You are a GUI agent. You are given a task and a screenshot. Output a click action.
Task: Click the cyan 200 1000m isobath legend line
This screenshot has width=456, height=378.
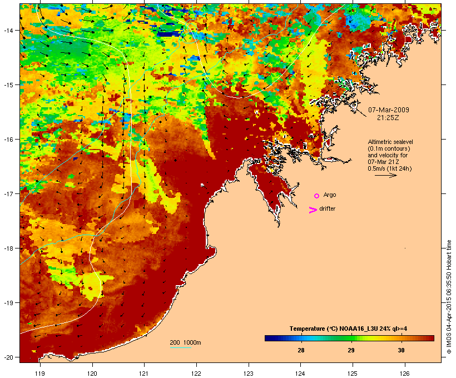180,347
